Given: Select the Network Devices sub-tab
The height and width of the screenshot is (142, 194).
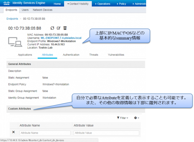Looking at the screenshot, I should point(43,10).
